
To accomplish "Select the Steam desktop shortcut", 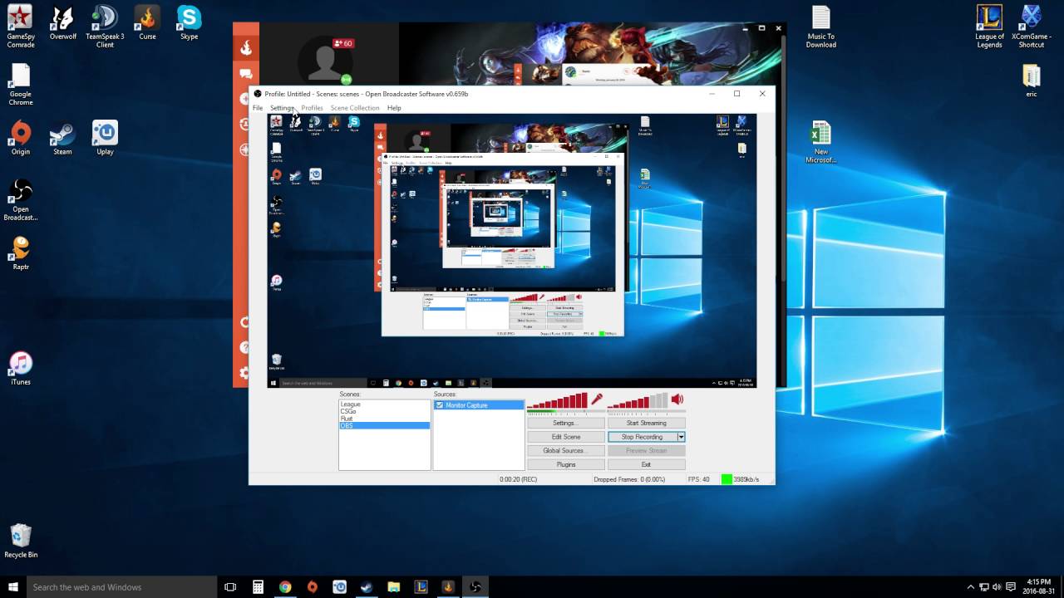I will click(62, 138).
